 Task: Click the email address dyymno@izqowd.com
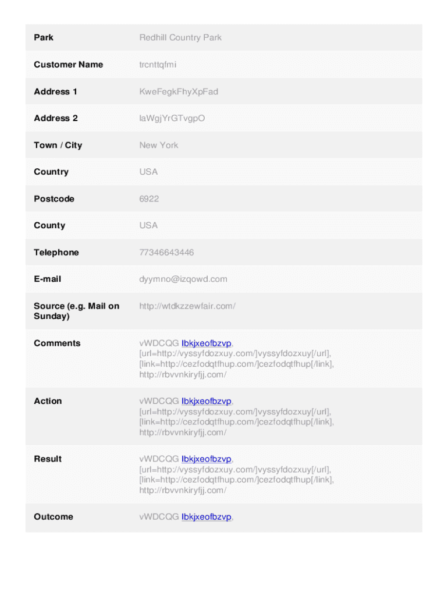point(183,279)
